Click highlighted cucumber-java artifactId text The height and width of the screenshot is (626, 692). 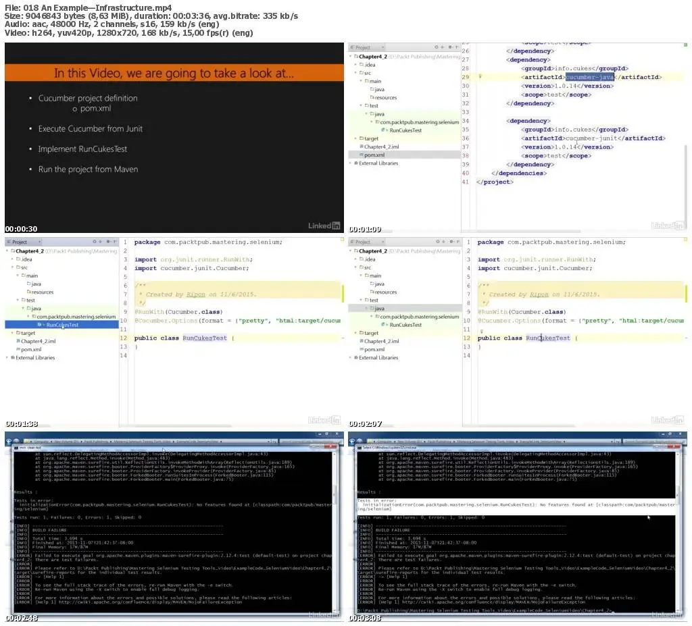point(590,77)
